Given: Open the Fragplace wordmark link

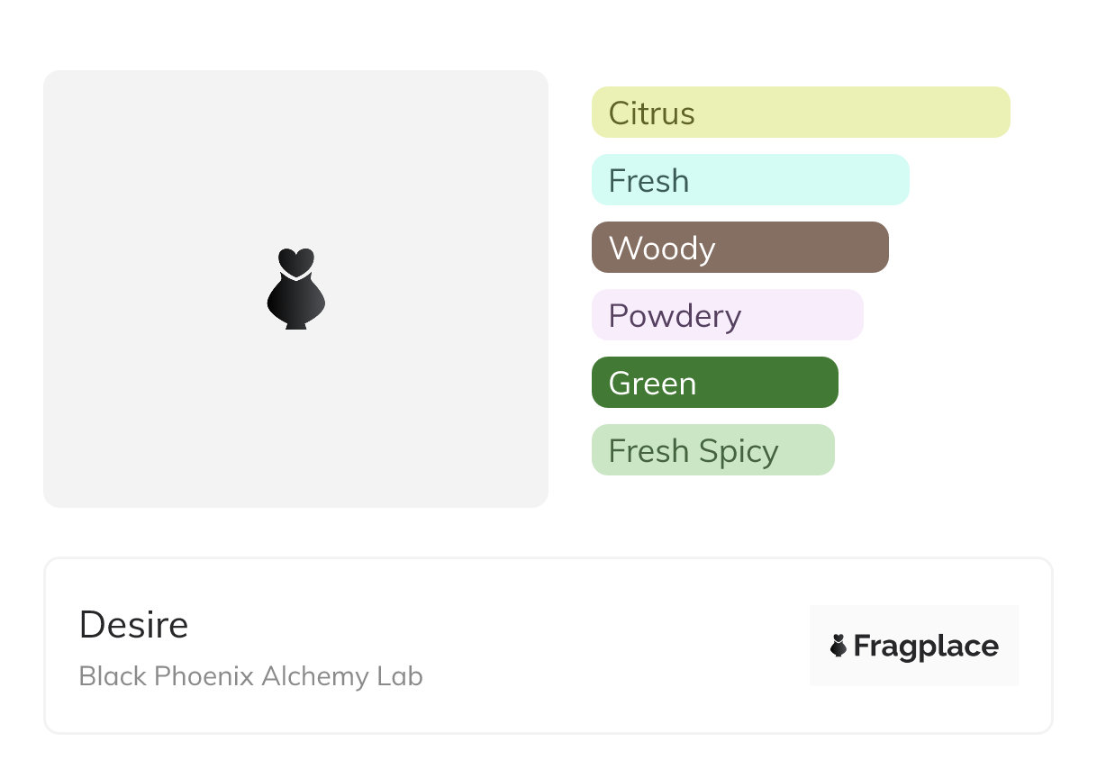Looking at the screenshot, I should click(x=926, y=646).
